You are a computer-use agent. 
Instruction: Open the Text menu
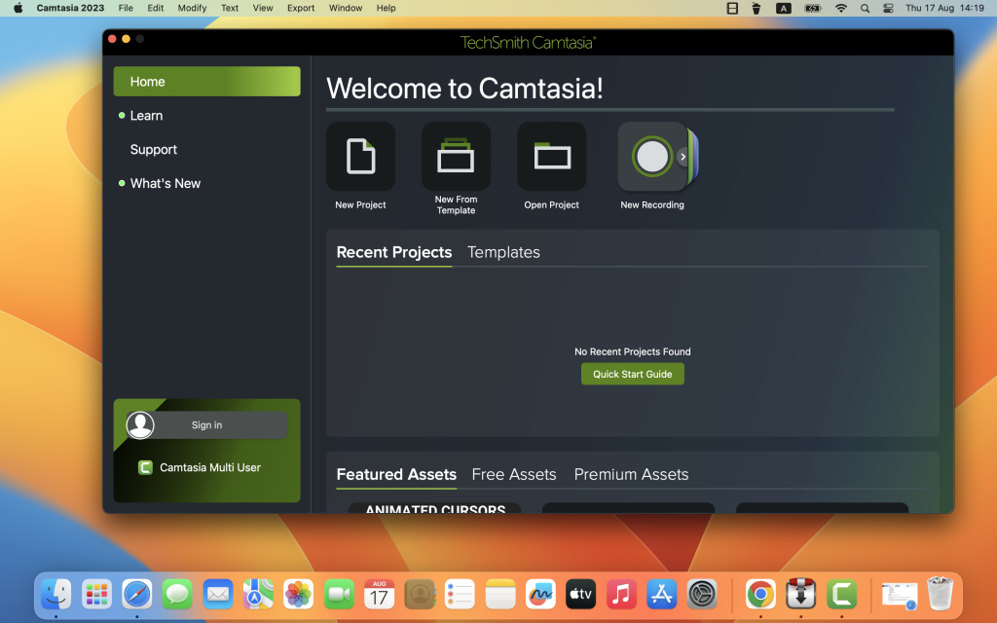230,8
